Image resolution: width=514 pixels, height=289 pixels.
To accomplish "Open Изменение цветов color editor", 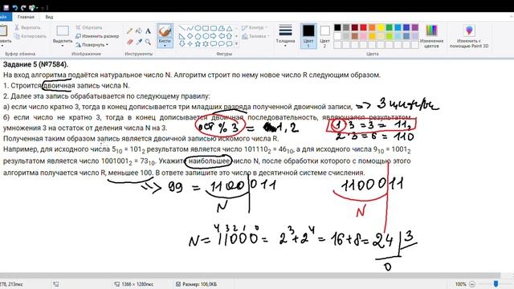I will (432, 36).
